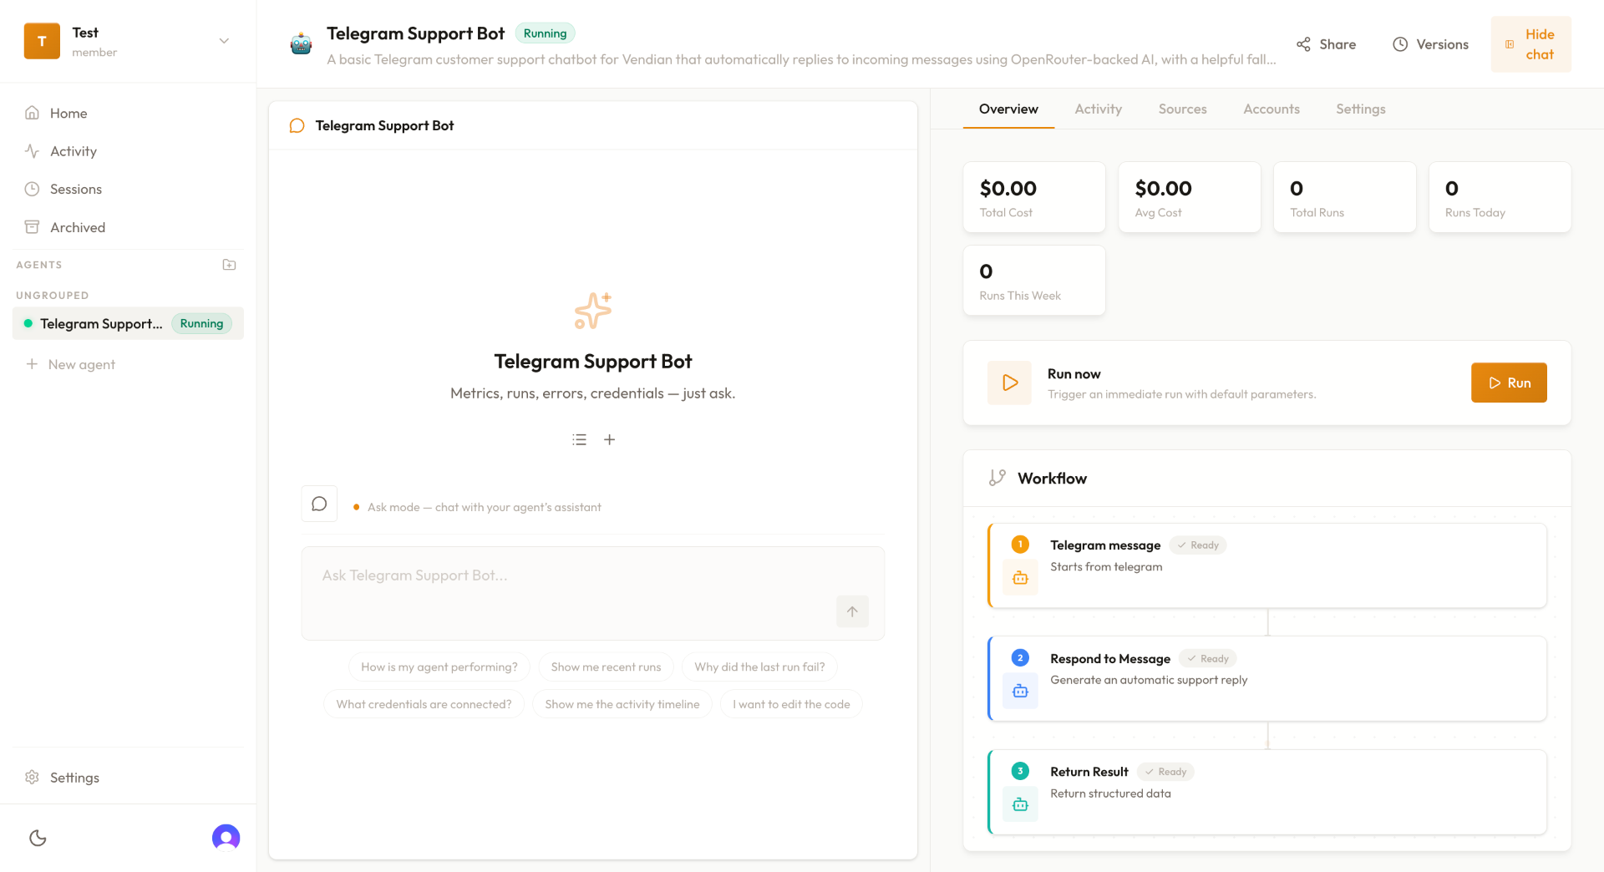This screenshot has height=872, width=1604.
Task: Click the new folder icon beside AGENTS
Action: pyautogui.click(x=229, y=265)
